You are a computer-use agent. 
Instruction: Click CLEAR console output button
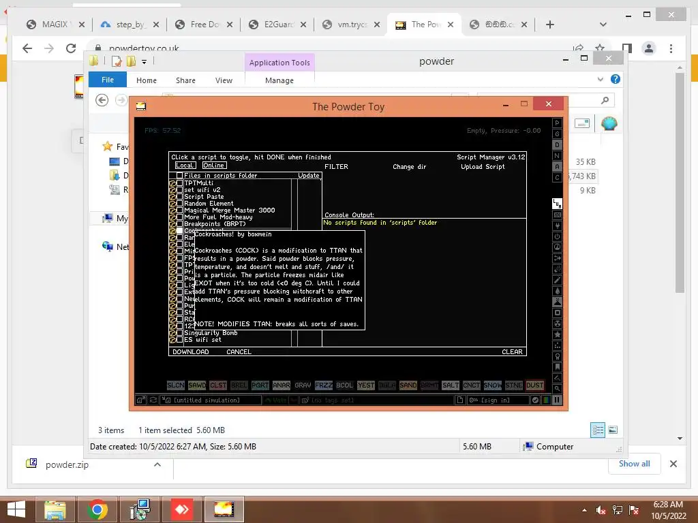(512, 352)
